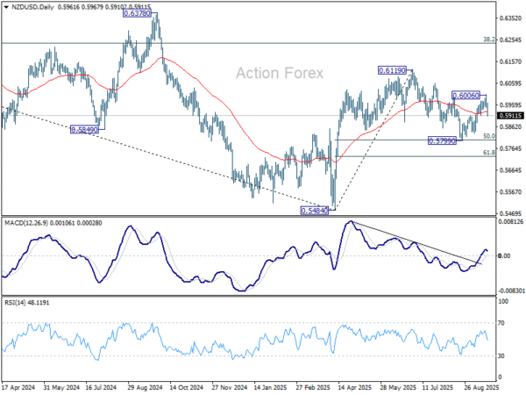Click the Action Forex watermark text
Viewport: 526px width, 395px height.
[280, 73]
